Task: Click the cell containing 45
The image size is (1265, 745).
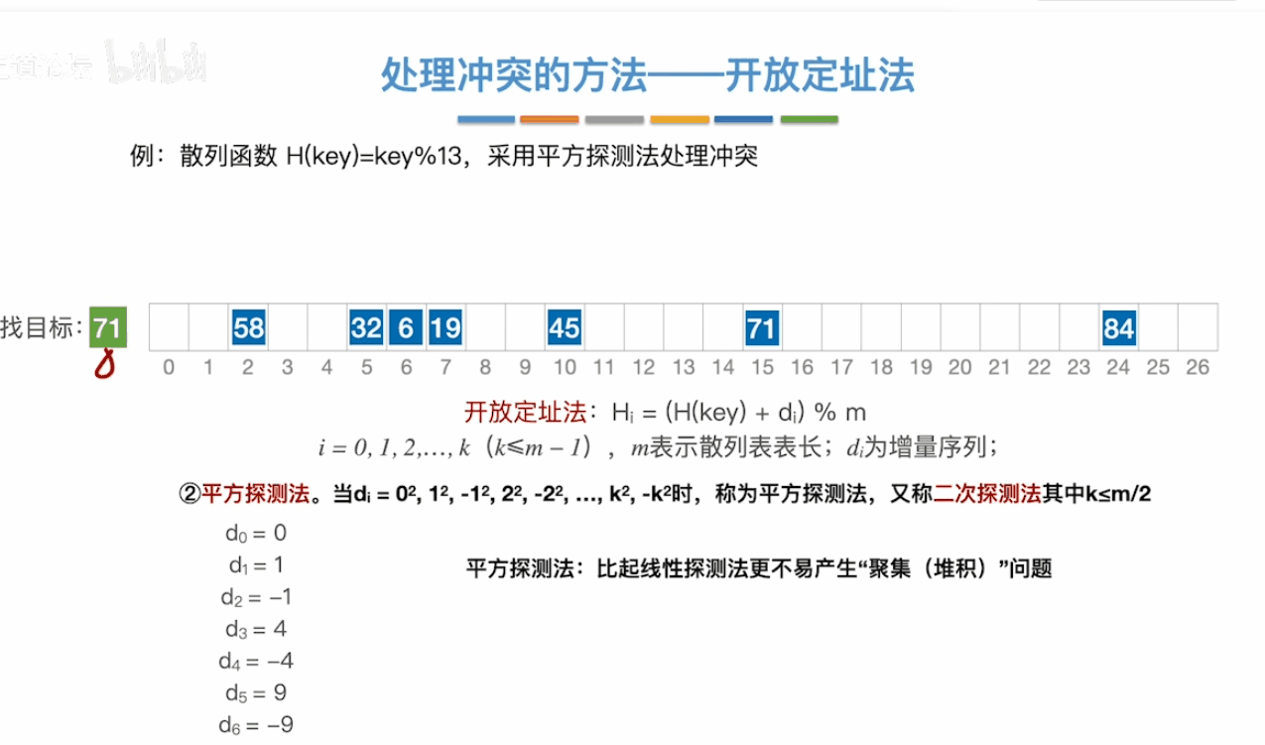Action: [x=565, y=327]
